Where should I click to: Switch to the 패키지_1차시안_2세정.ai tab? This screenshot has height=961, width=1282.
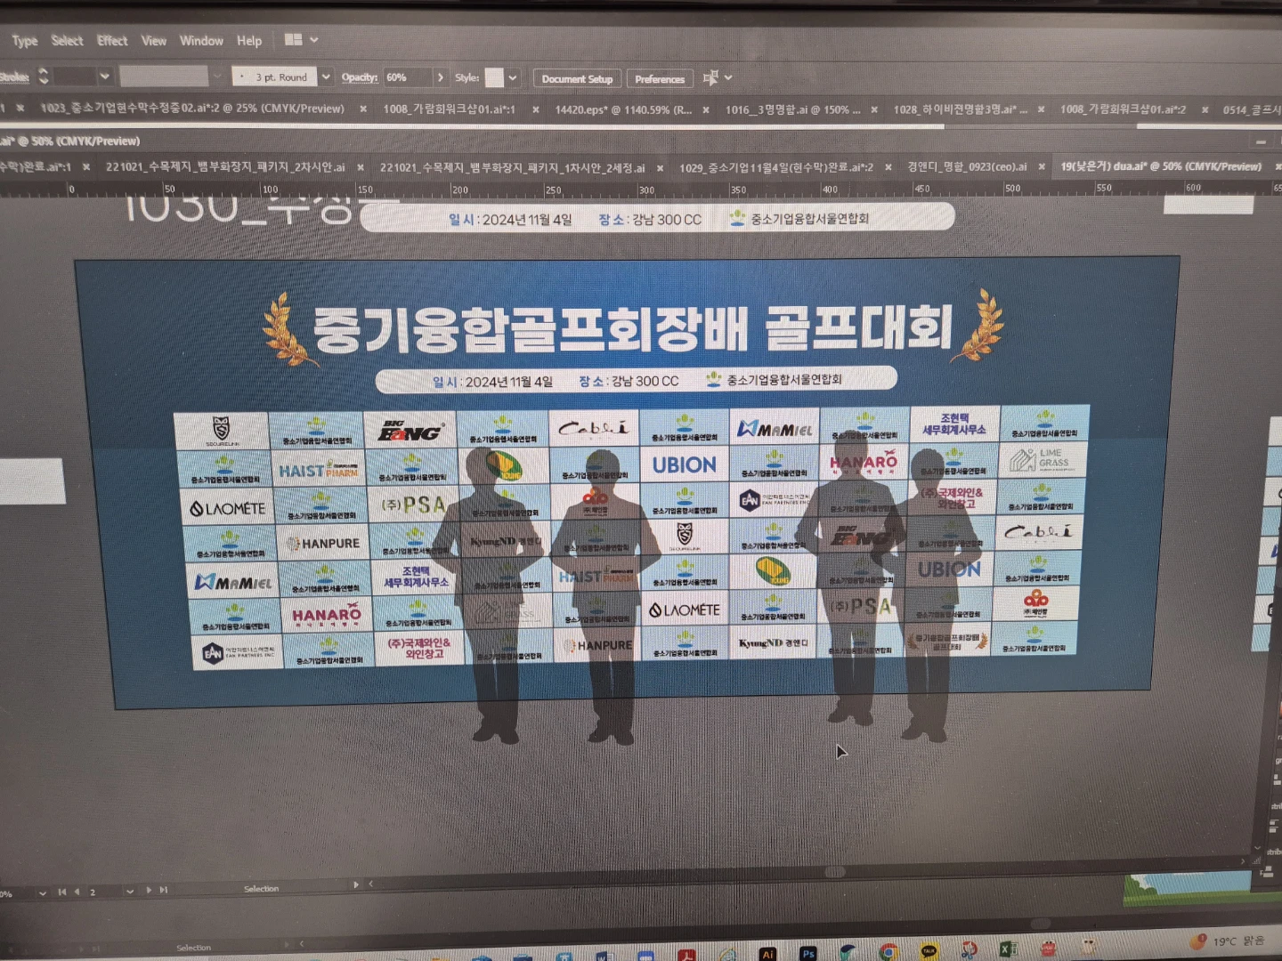pyautogui.click(x=512, y=167)
